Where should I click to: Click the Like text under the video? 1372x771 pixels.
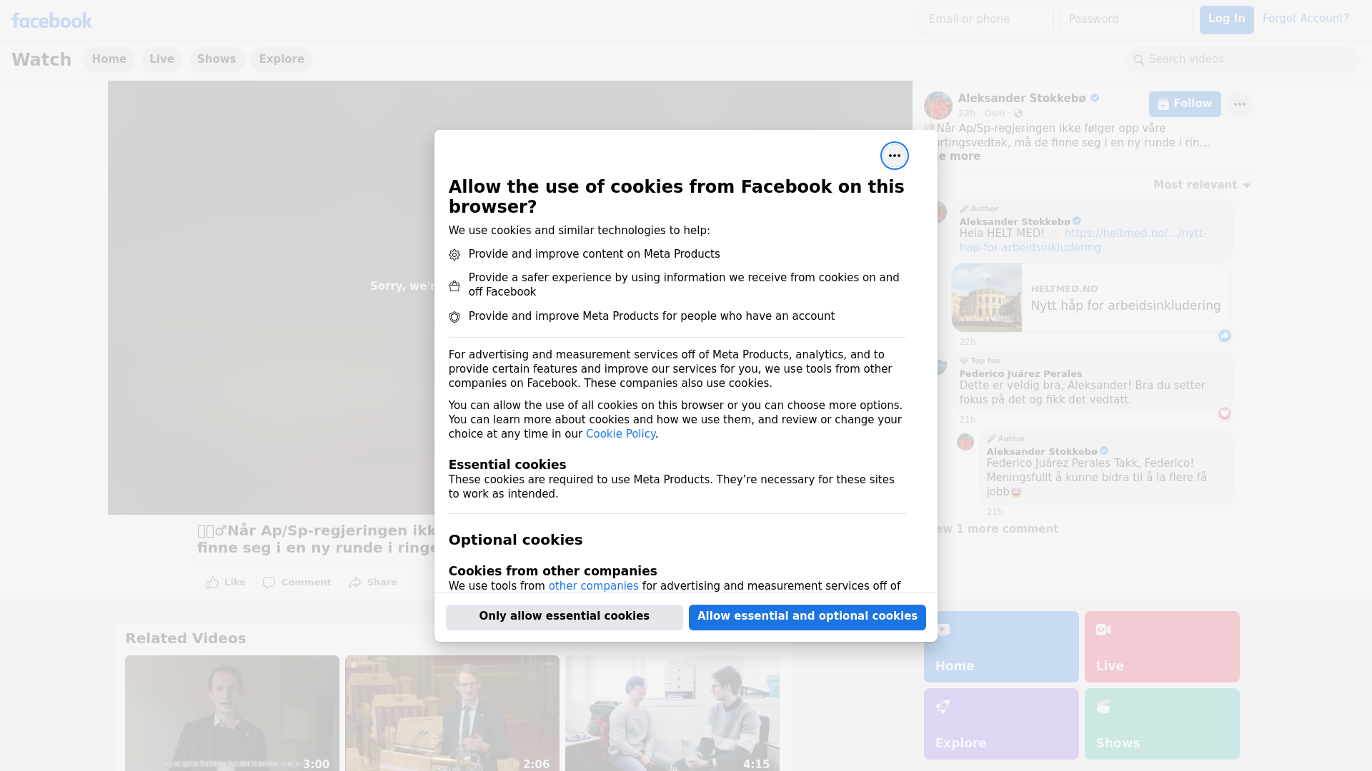coord(234,583)
